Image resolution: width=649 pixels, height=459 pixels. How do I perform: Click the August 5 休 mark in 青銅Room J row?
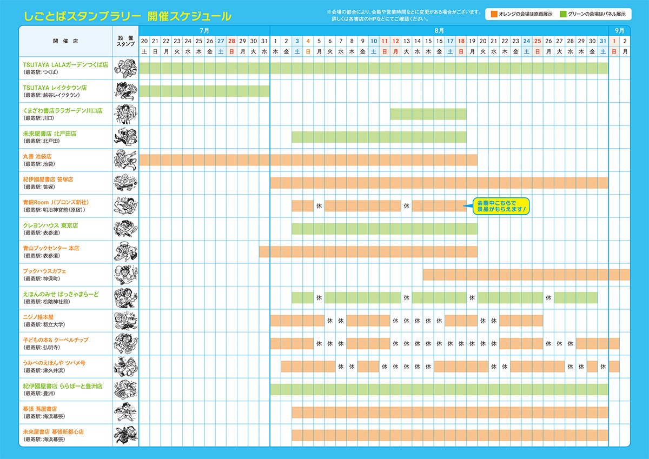[319, 206]
